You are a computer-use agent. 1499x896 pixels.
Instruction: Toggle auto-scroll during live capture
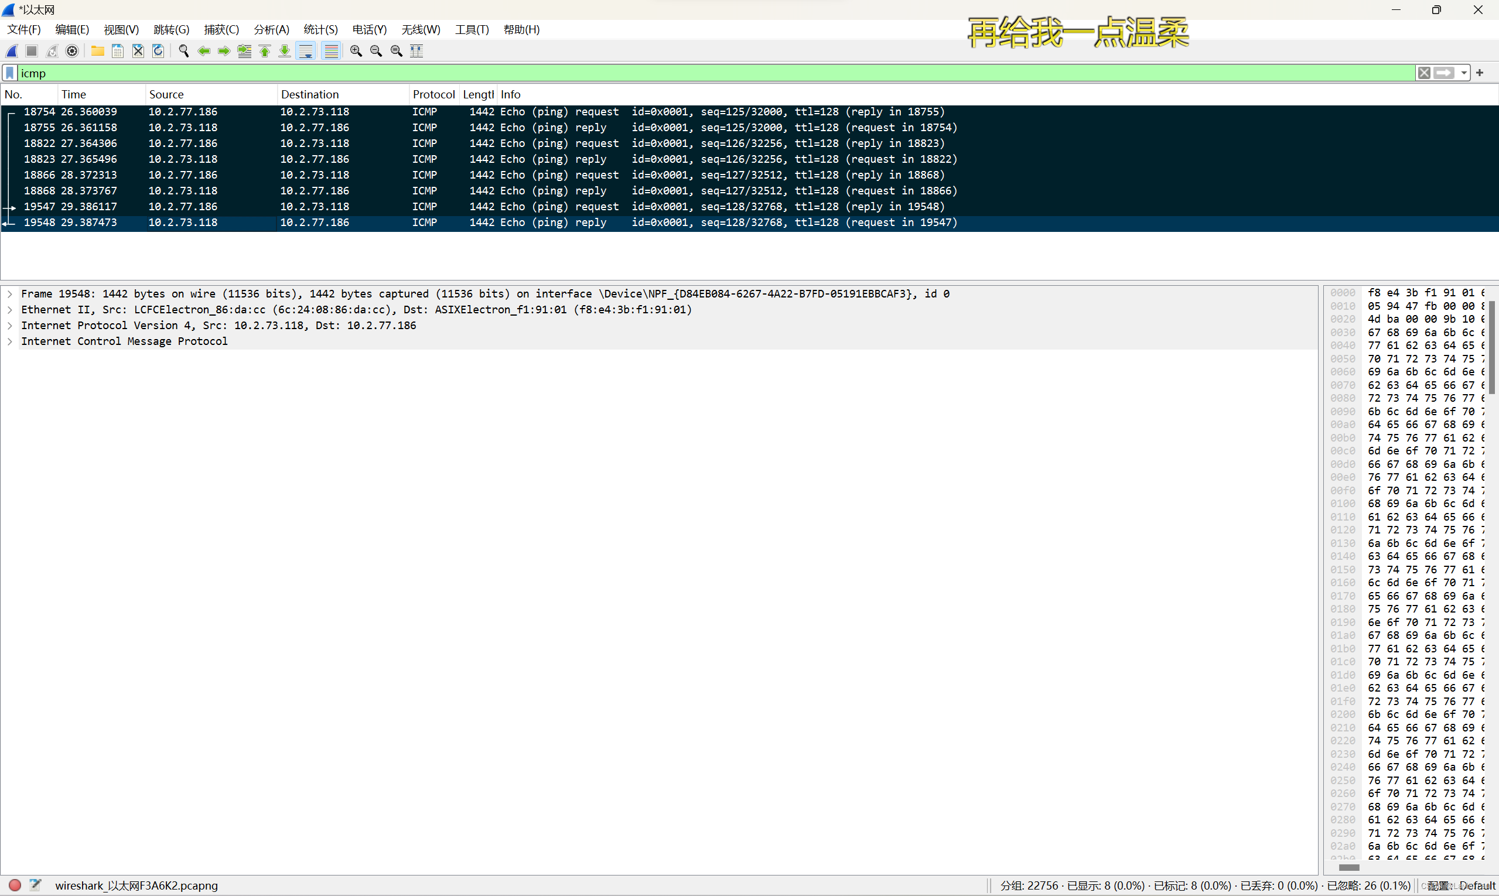point(306,52)
